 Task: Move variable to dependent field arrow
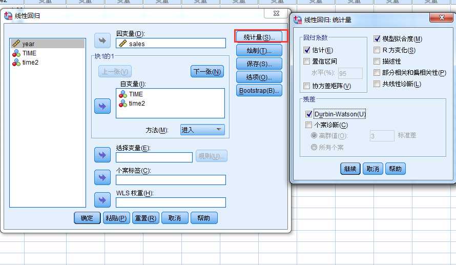102,40
